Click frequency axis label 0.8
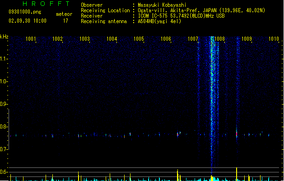284x181 pixels. tap(4, 127)
